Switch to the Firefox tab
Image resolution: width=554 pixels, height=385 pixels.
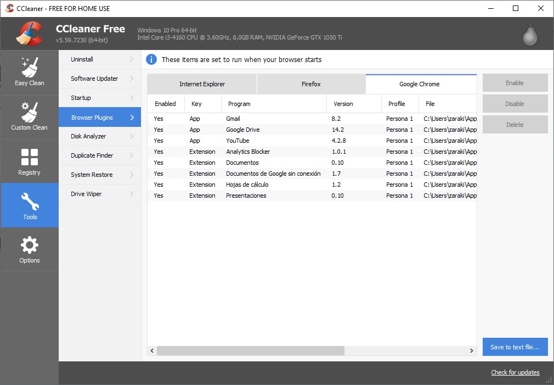coord(311,84)
